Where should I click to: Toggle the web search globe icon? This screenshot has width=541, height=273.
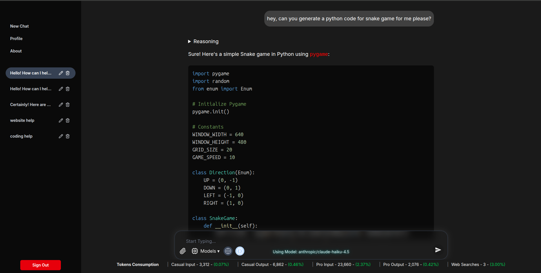[x=228, y=251]
